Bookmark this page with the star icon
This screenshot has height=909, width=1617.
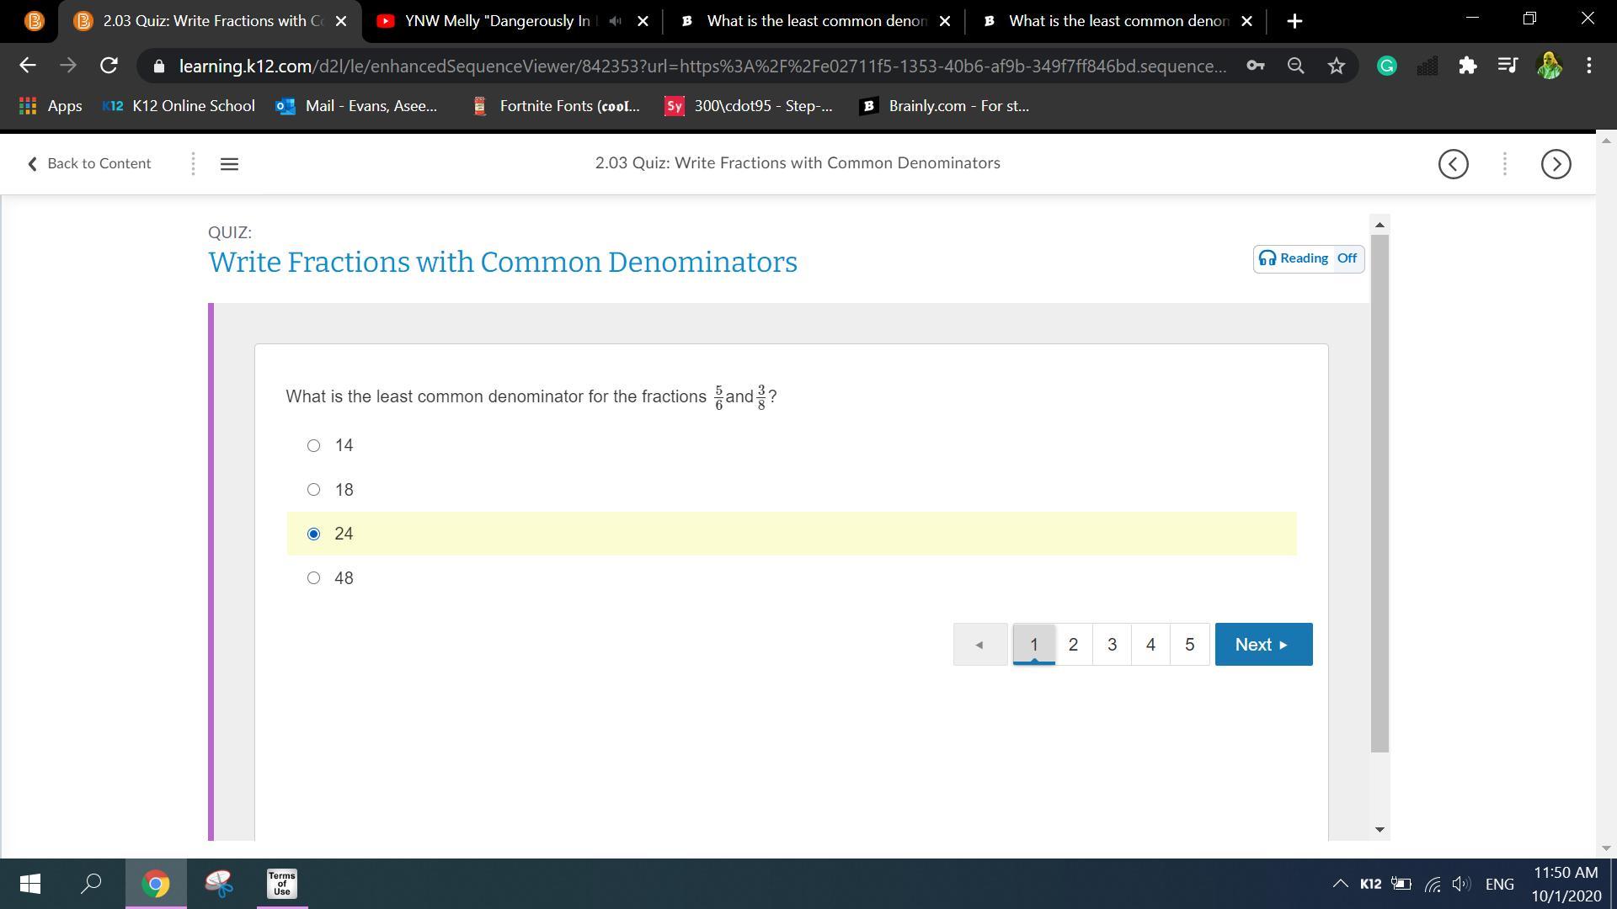tap(1337, 66)
